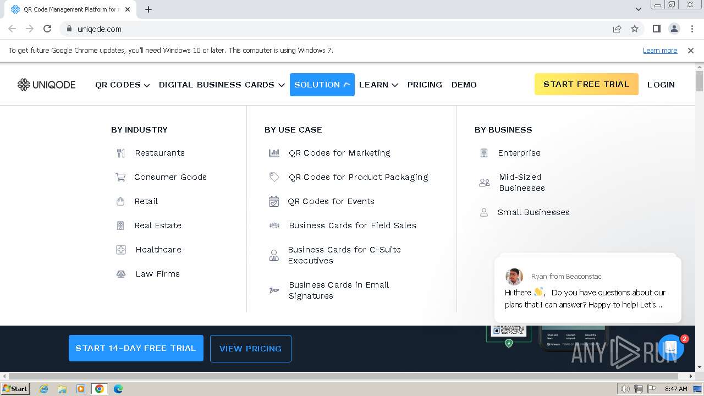Viewport: 704px width, 396px height.
Task: Open the Beaconstac chat bubble launcher
Action: pos(670,348)
